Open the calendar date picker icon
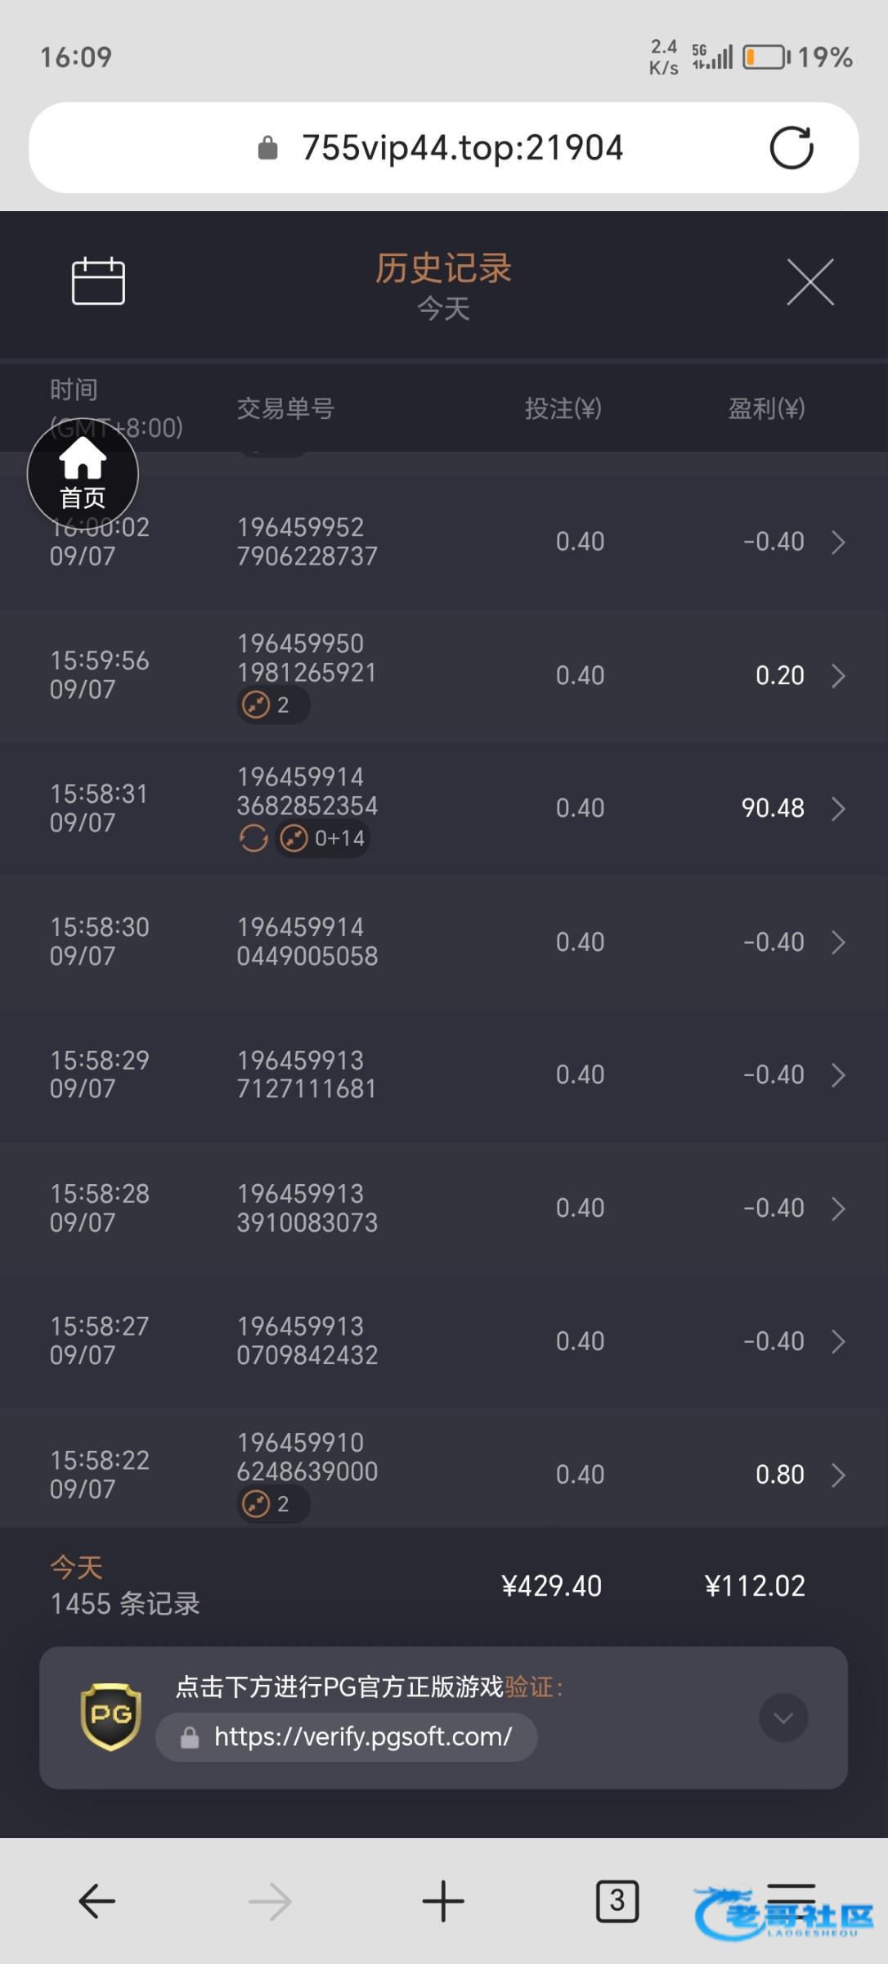Viewport: 888px width, 1964px height. tap(98, 282)
